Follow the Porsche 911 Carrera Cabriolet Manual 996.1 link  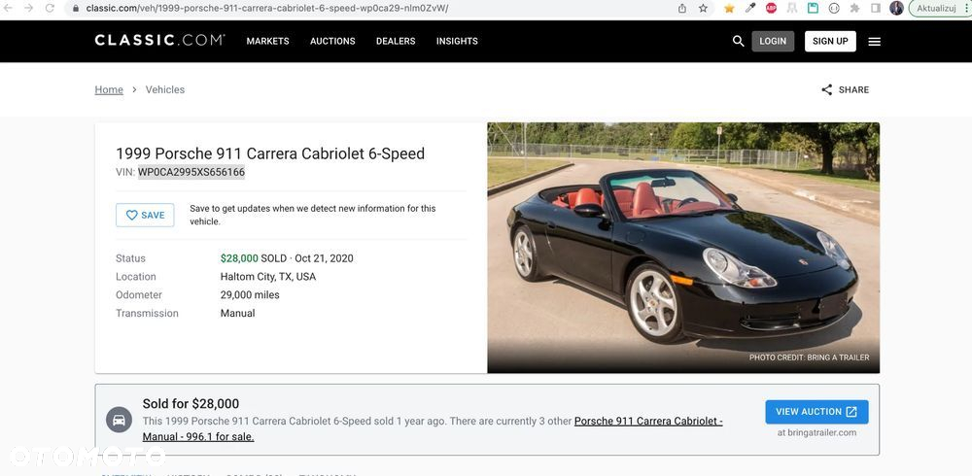point(433,429)
